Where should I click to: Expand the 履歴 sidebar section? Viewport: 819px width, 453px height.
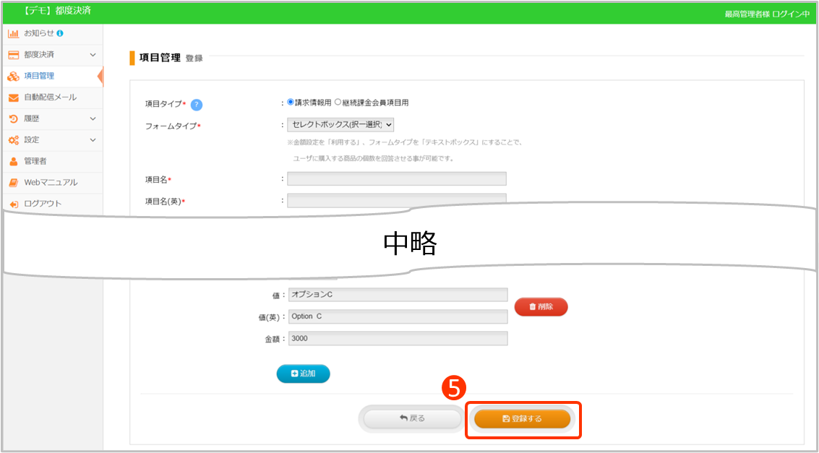point(93,118)
